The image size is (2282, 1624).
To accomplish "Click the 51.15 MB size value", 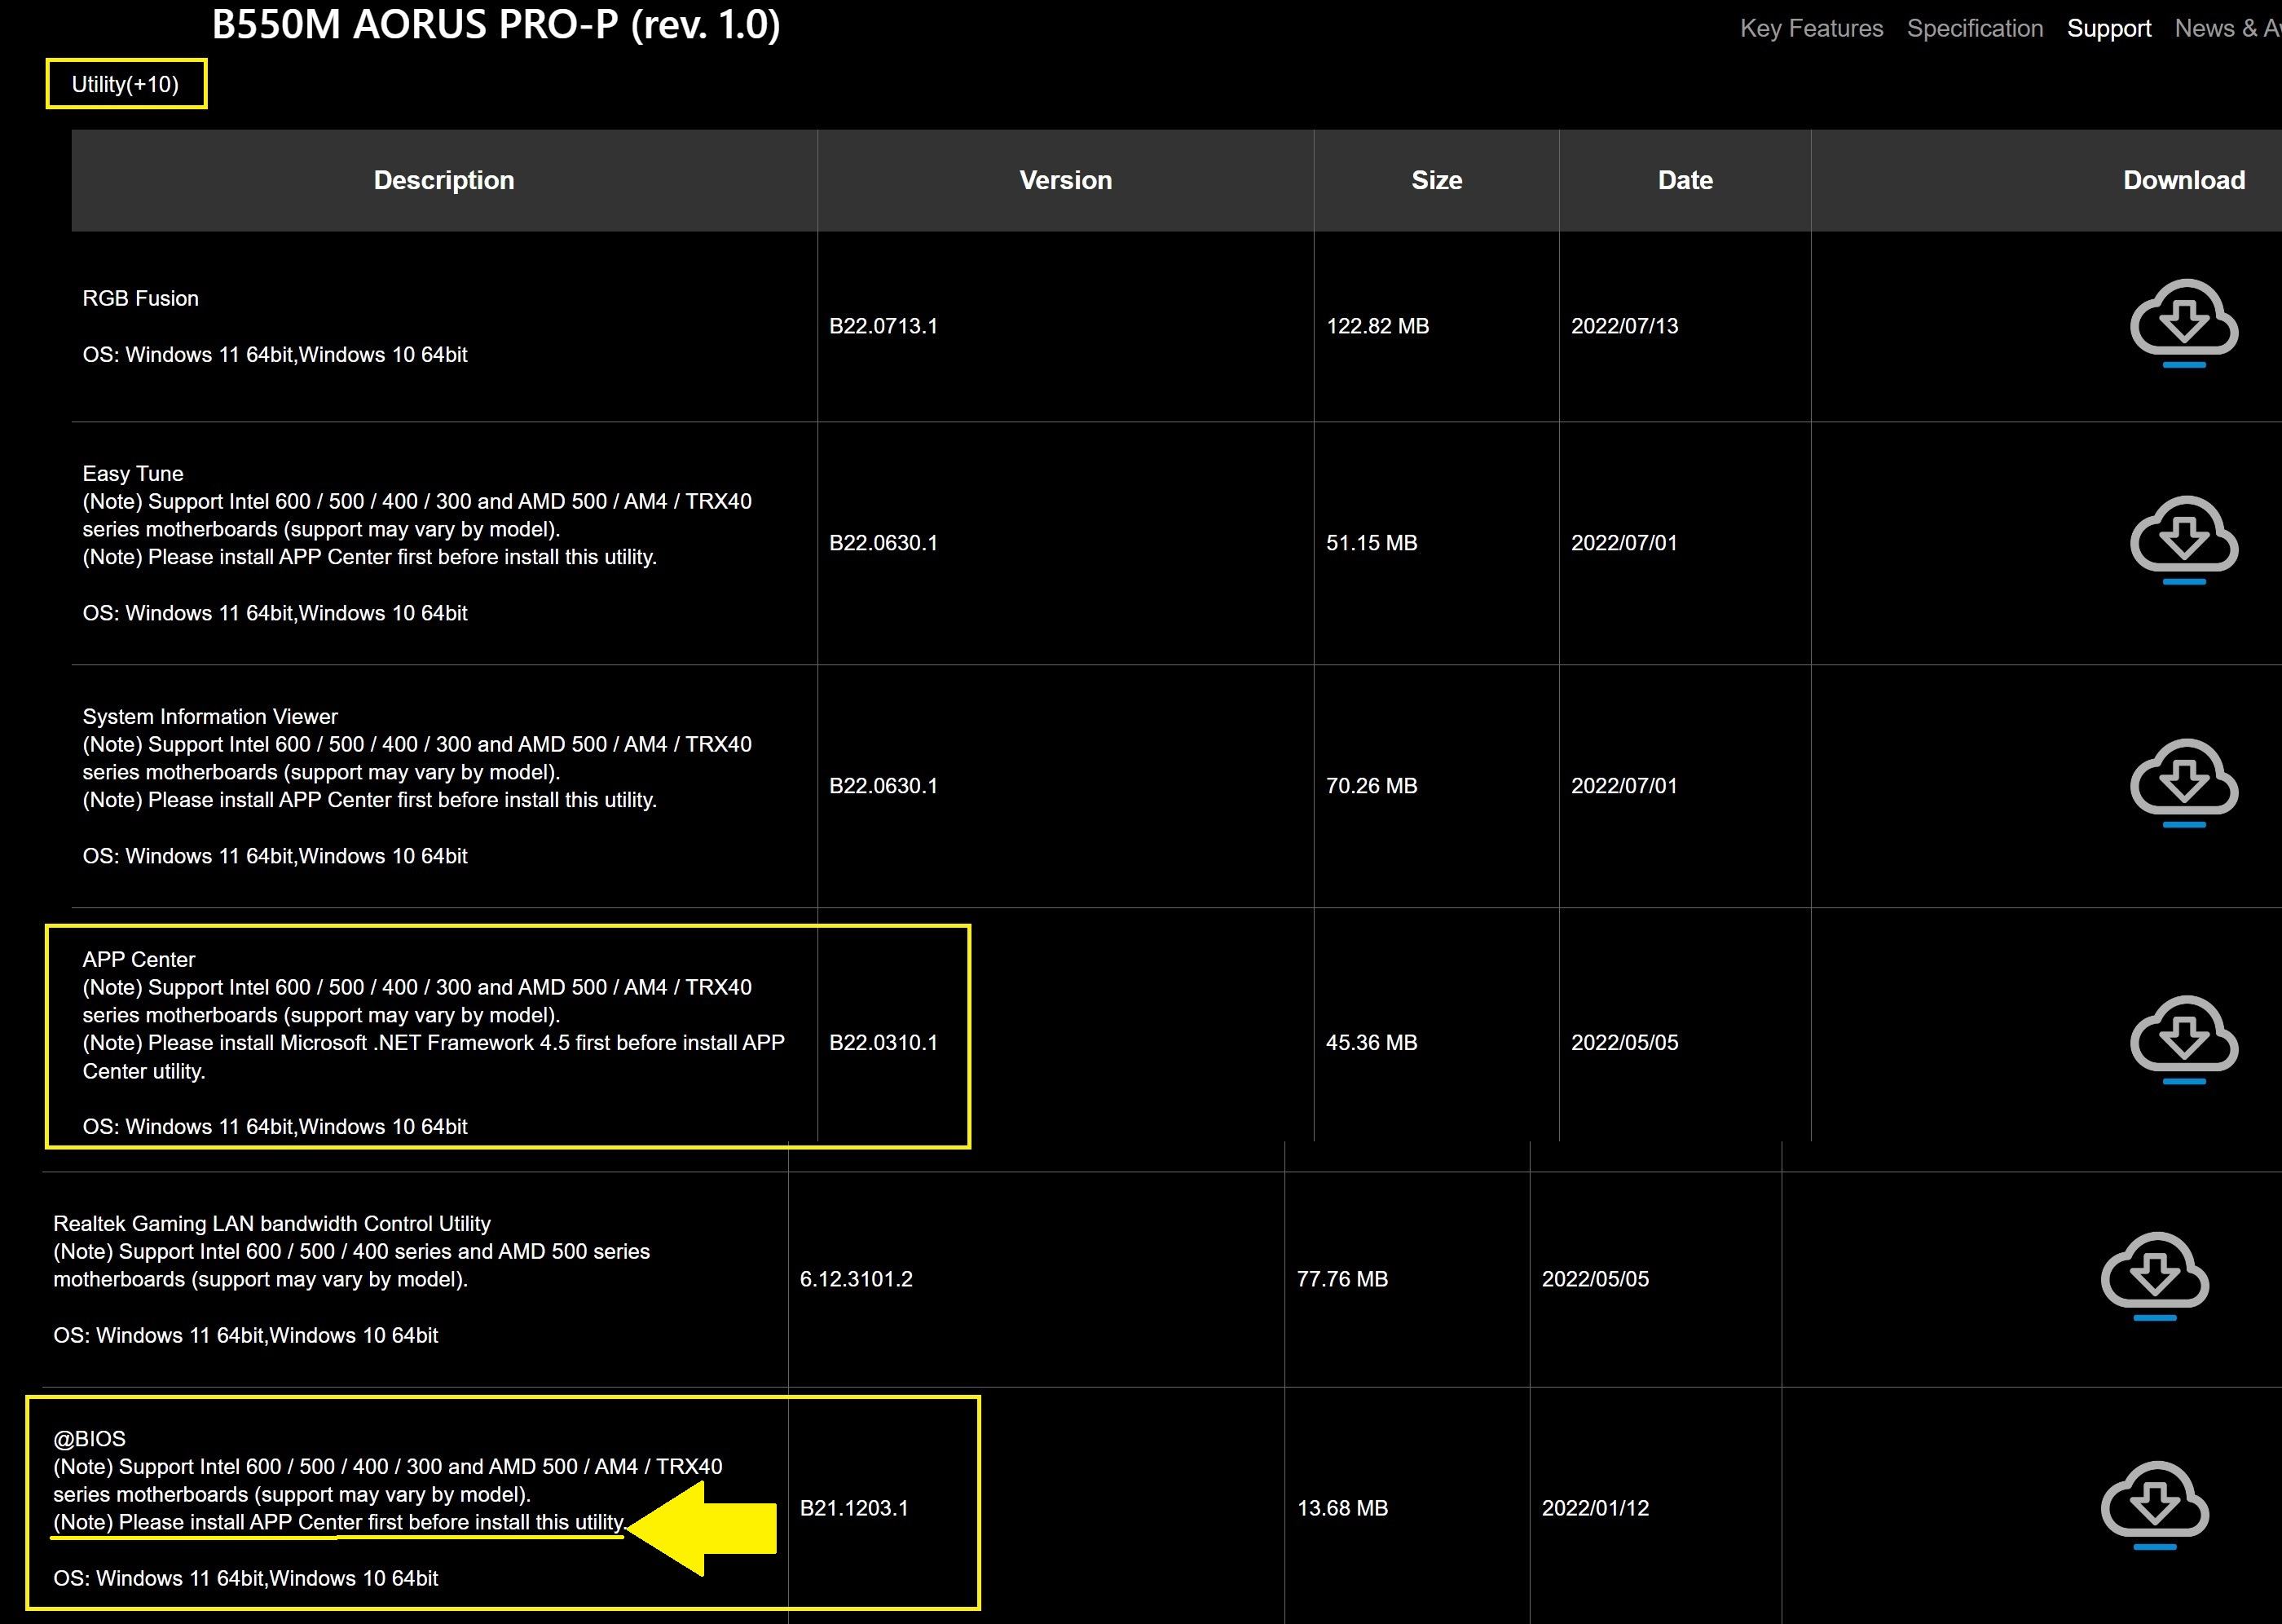I will (x=1372, y=543).
